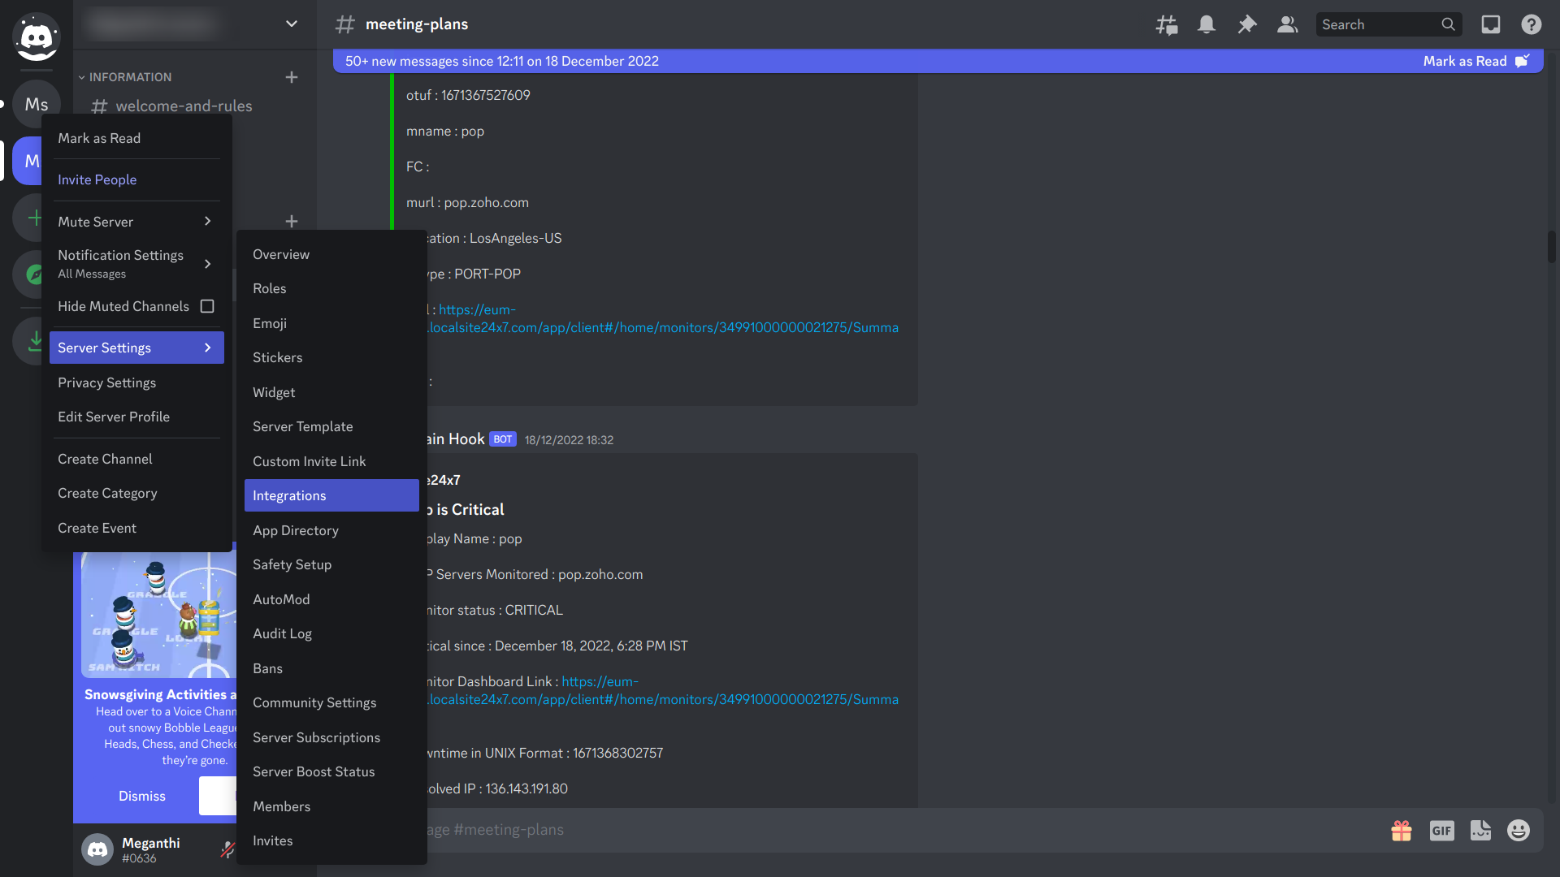Open the gift picker in the message bar
The height and width of the screenshot is (877, 1560).
[1401, 830]
